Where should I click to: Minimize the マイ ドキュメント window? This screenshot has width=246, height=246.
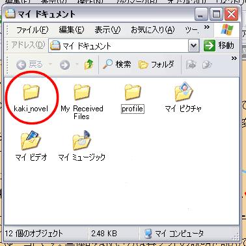[201, 14]
